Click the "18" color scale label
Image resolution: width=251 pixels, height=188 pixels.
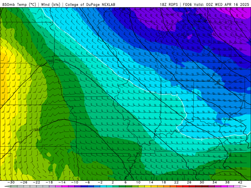point(163,182)
